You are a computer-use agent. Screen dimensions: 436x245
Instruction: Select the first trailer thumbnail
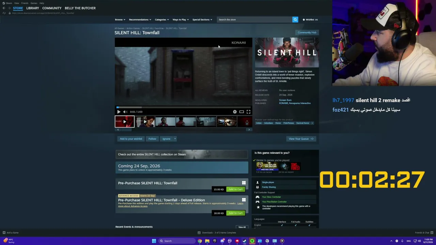(x=125, y=121)
